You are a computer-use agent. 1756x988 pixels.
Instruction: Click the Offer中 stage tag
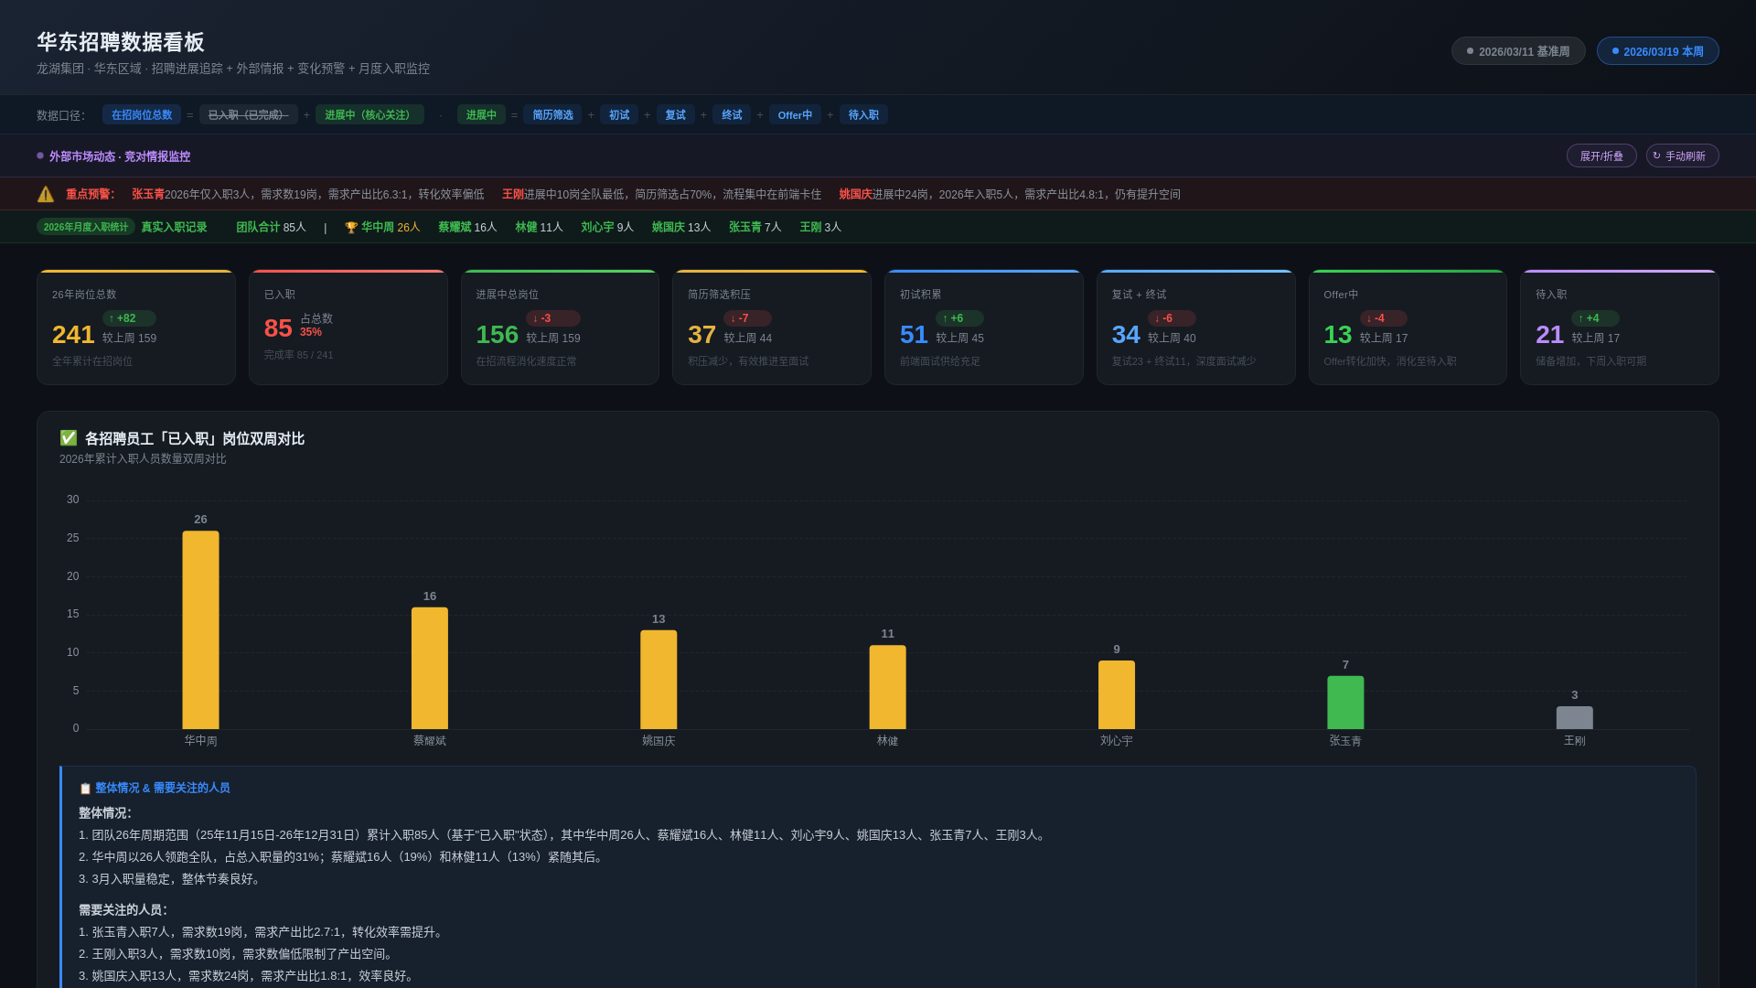point(795,114)
